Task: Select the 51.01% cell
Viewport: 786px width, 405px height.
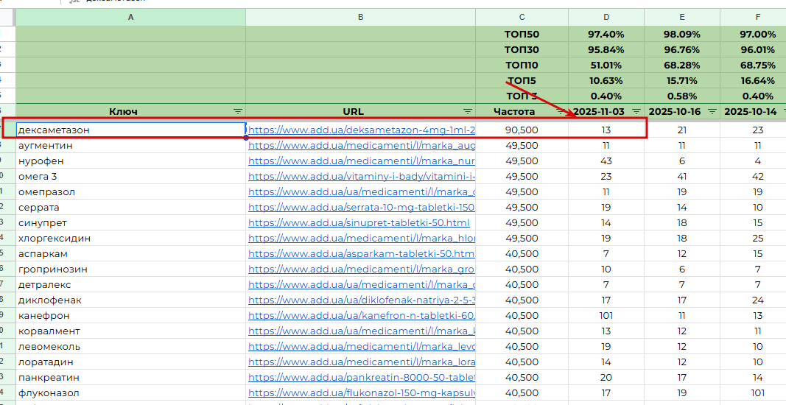Action: point(606,65)
